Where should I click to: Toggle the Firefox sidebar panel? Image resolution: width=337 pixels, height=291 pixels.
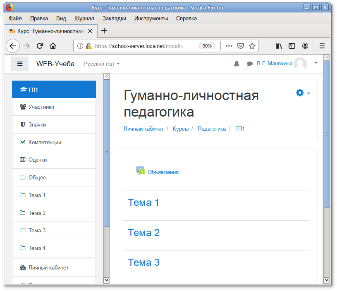click(292, 46)
